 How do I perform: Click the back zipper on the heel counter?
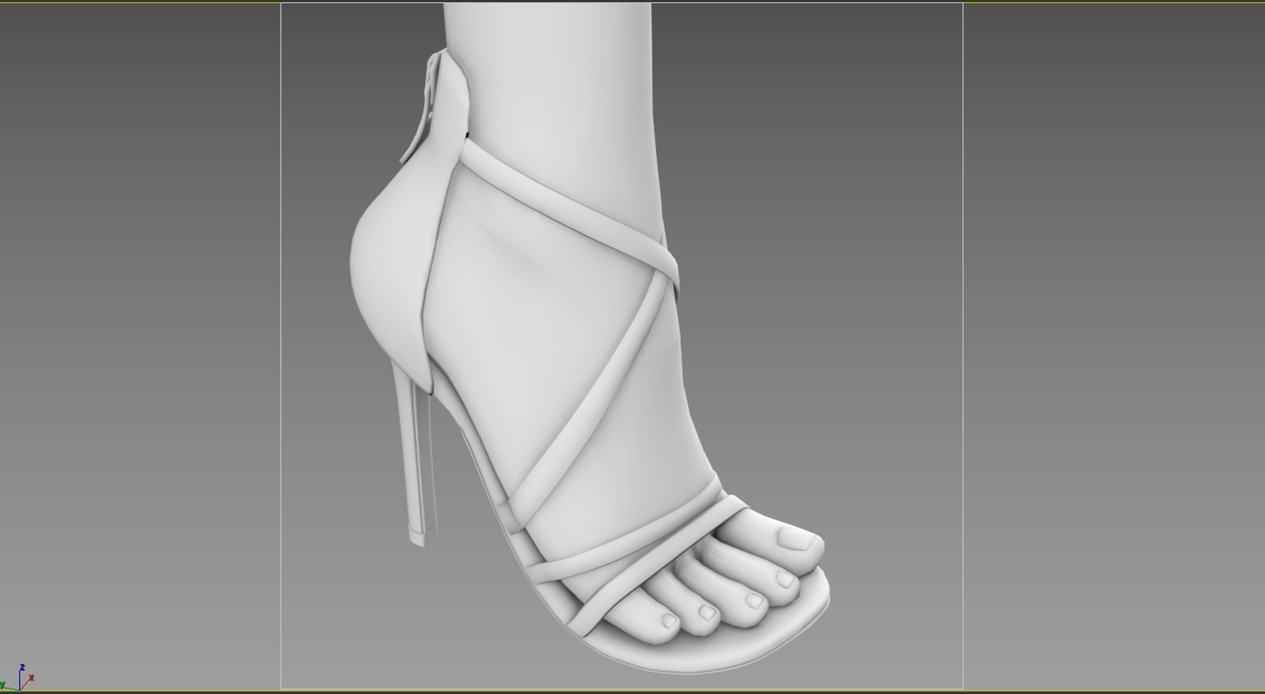[422, 107]
